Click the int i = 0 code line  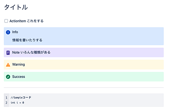pyautogui.click(x=17, y=103)
